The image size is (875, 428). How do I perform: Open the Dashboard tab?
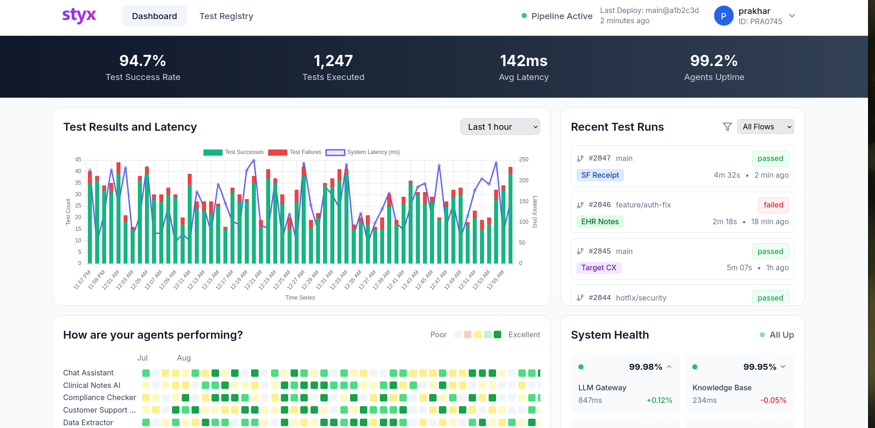[x=154, y=16]
